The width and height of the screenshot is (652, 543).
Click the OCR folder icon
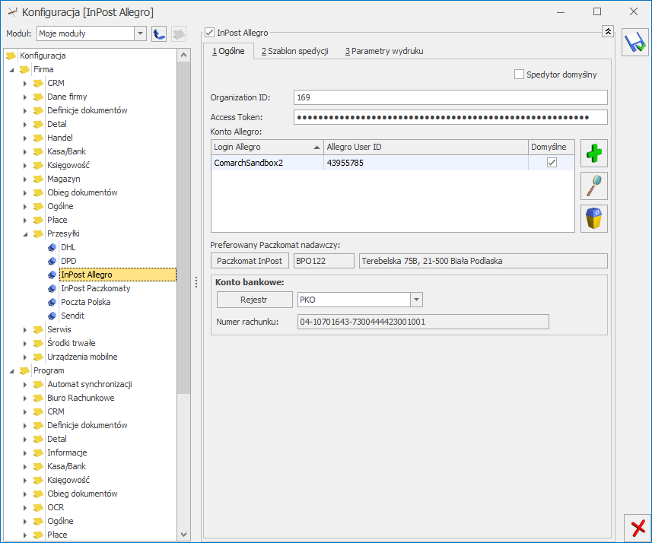point(38,508)
